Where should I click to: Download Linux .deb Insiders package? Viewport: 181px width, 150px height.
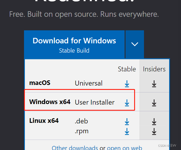point(154,122)
